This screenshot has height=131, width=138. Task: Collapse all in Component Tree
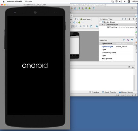click(126, 19)
